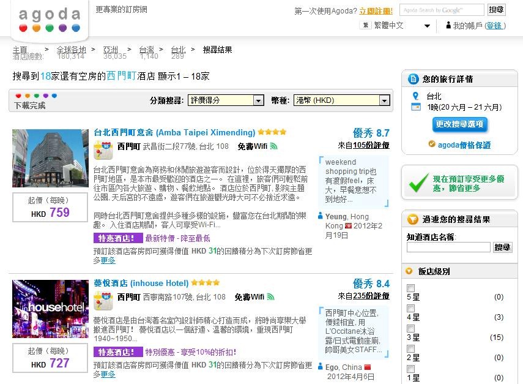Click Wifi signal icon for Amba hotel

(x=273, y=146)
